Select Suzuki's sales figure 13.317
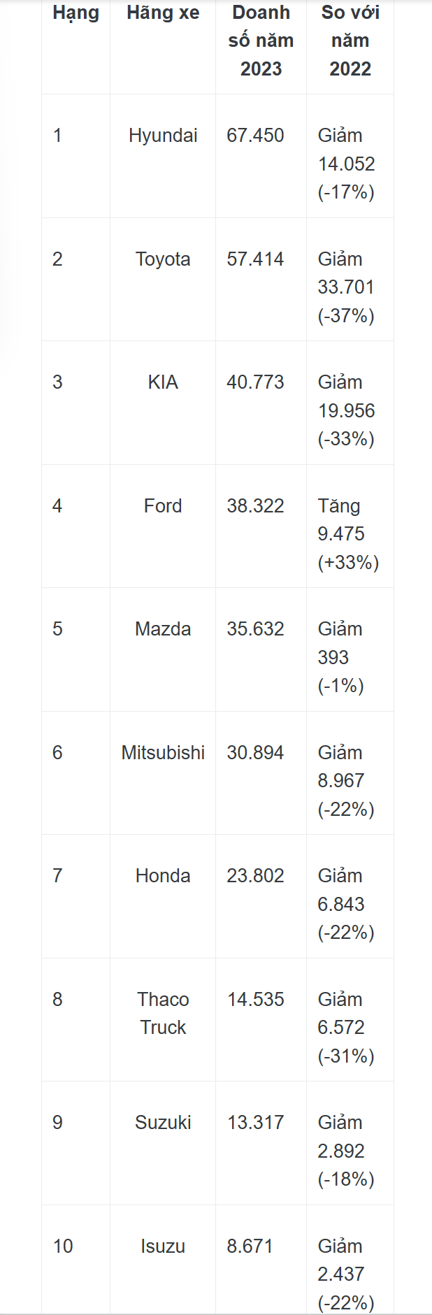 255,1123
